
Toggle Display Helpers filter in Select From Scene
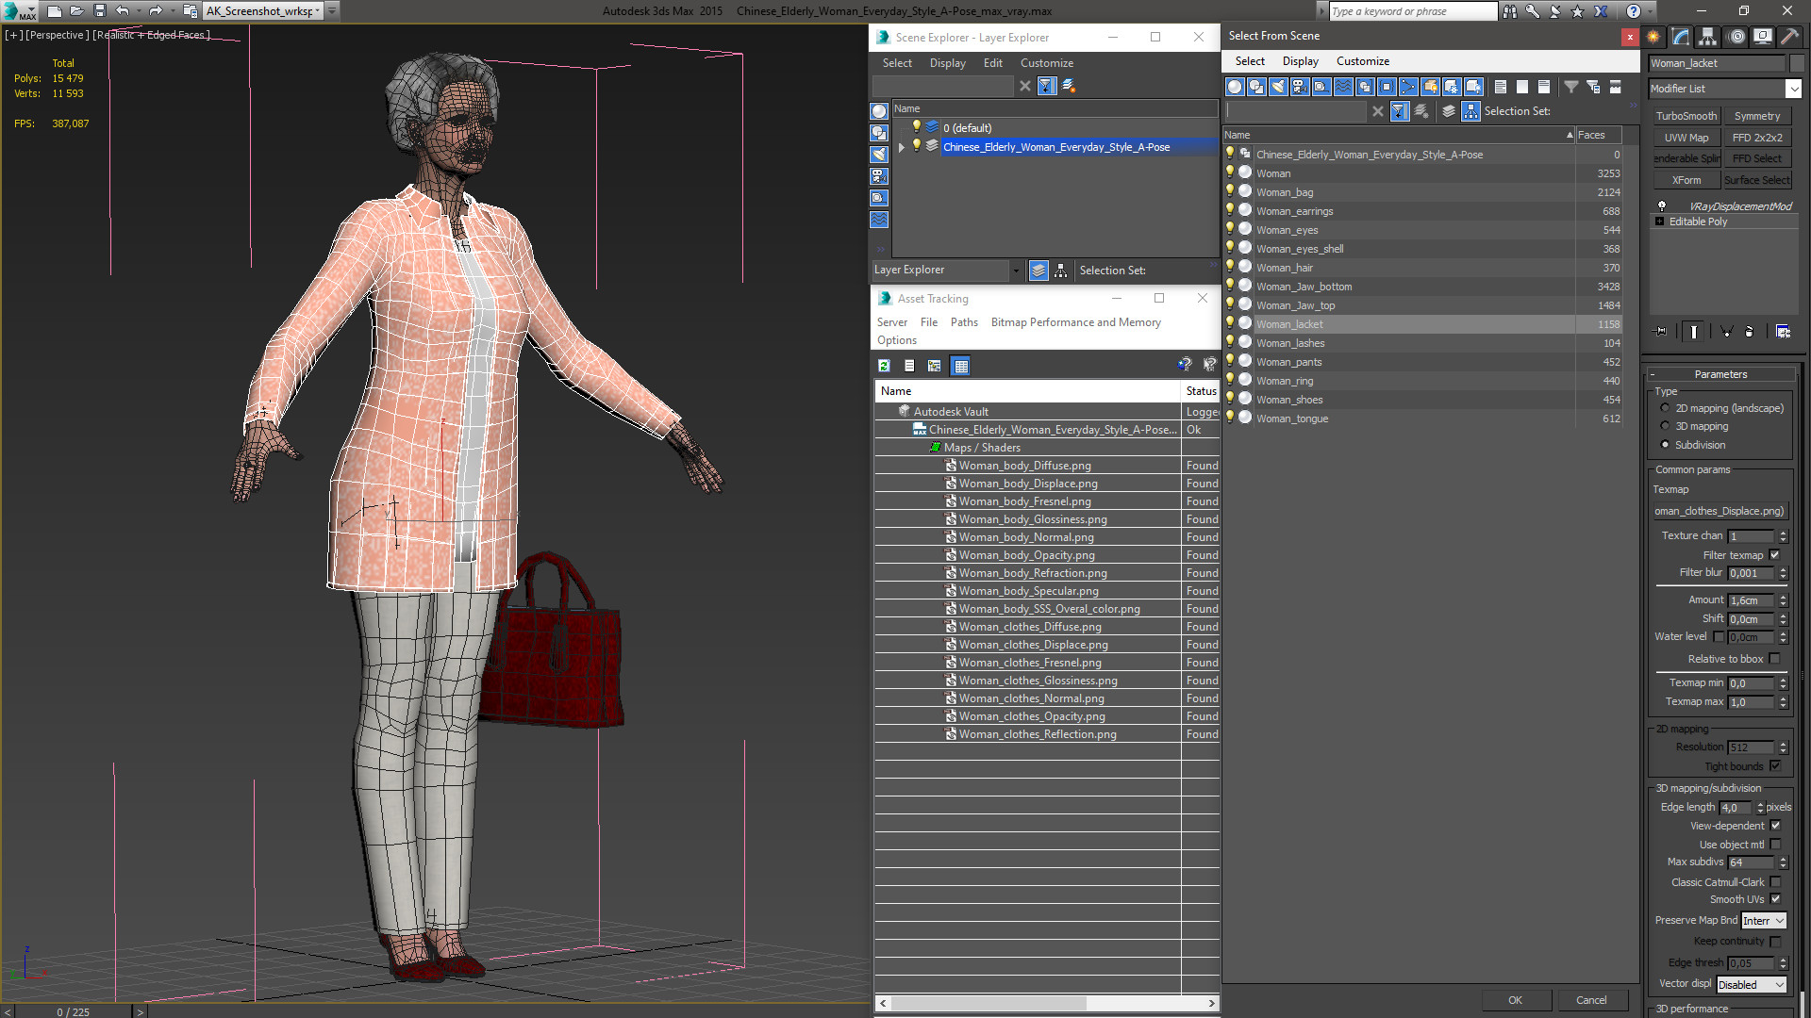pos(1321,87)
